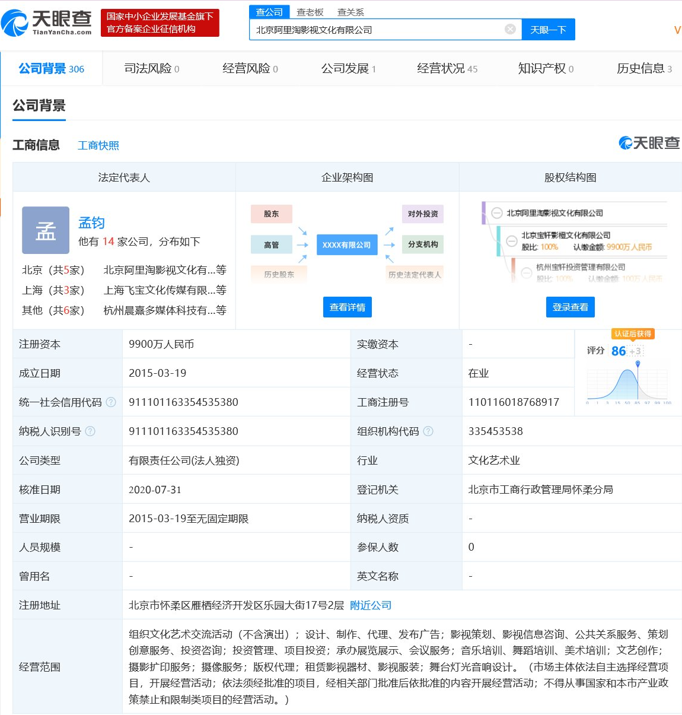Open help icon beside 纳税人识别号
682x715 pixels.
coord(90,431)
